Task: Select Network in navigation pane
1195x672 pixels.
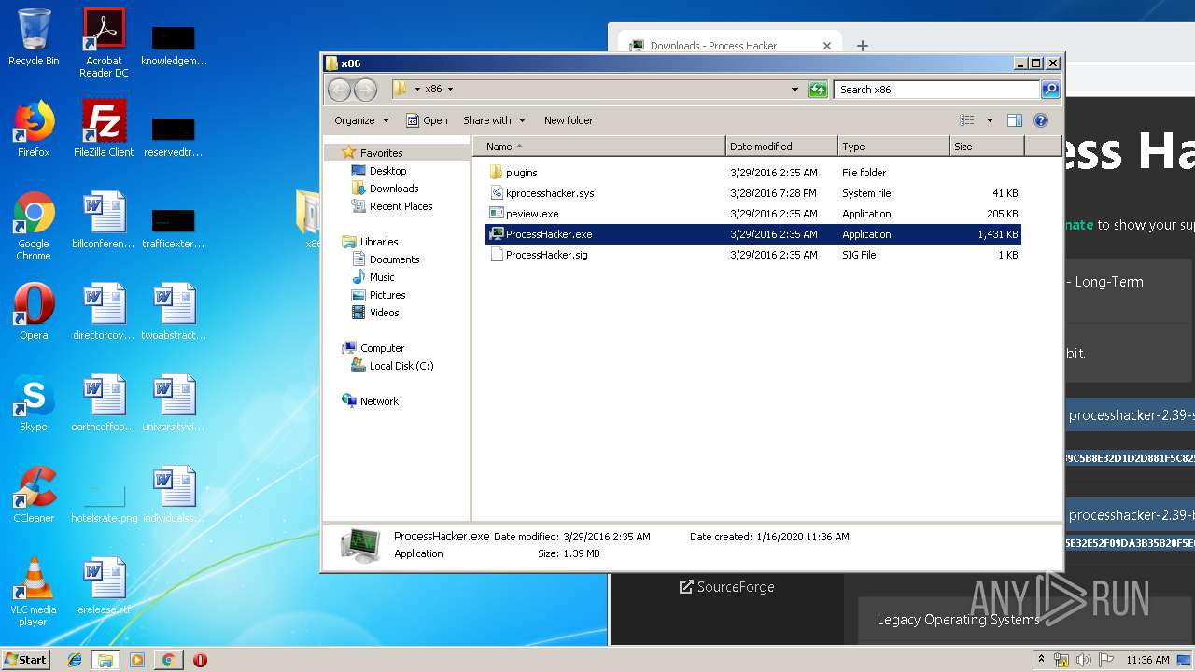Action: point(379,401)
